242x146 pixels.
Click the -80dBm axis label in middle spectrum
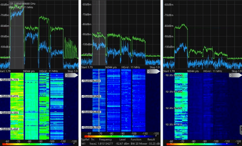pos(87,24)
